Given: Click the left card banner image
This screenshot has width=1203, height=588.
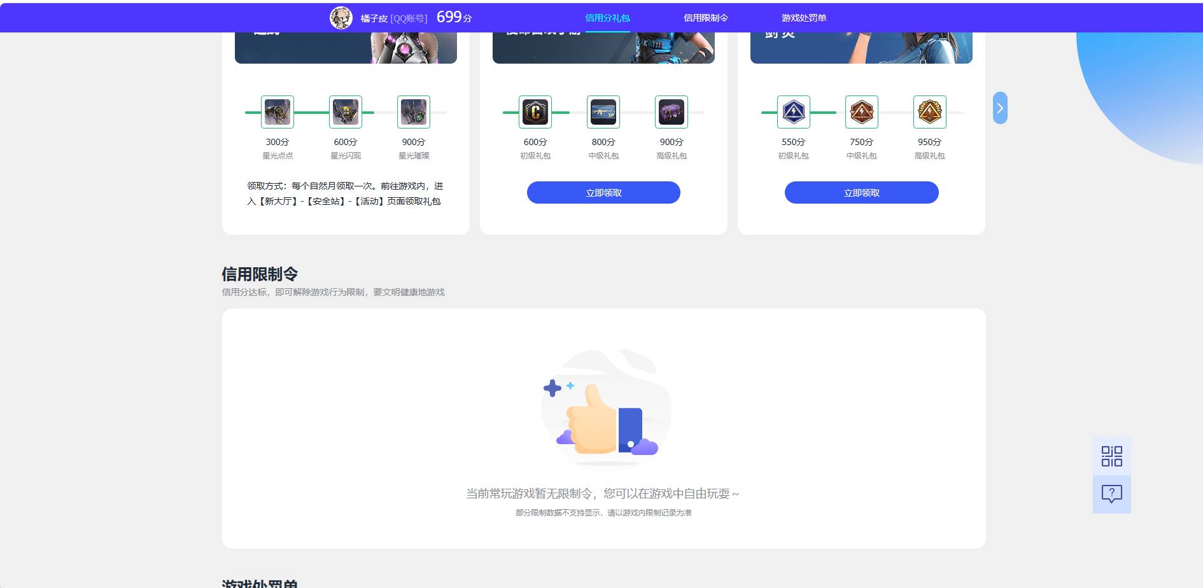Looking at the screenshot, I should click(x=346, y=48).
